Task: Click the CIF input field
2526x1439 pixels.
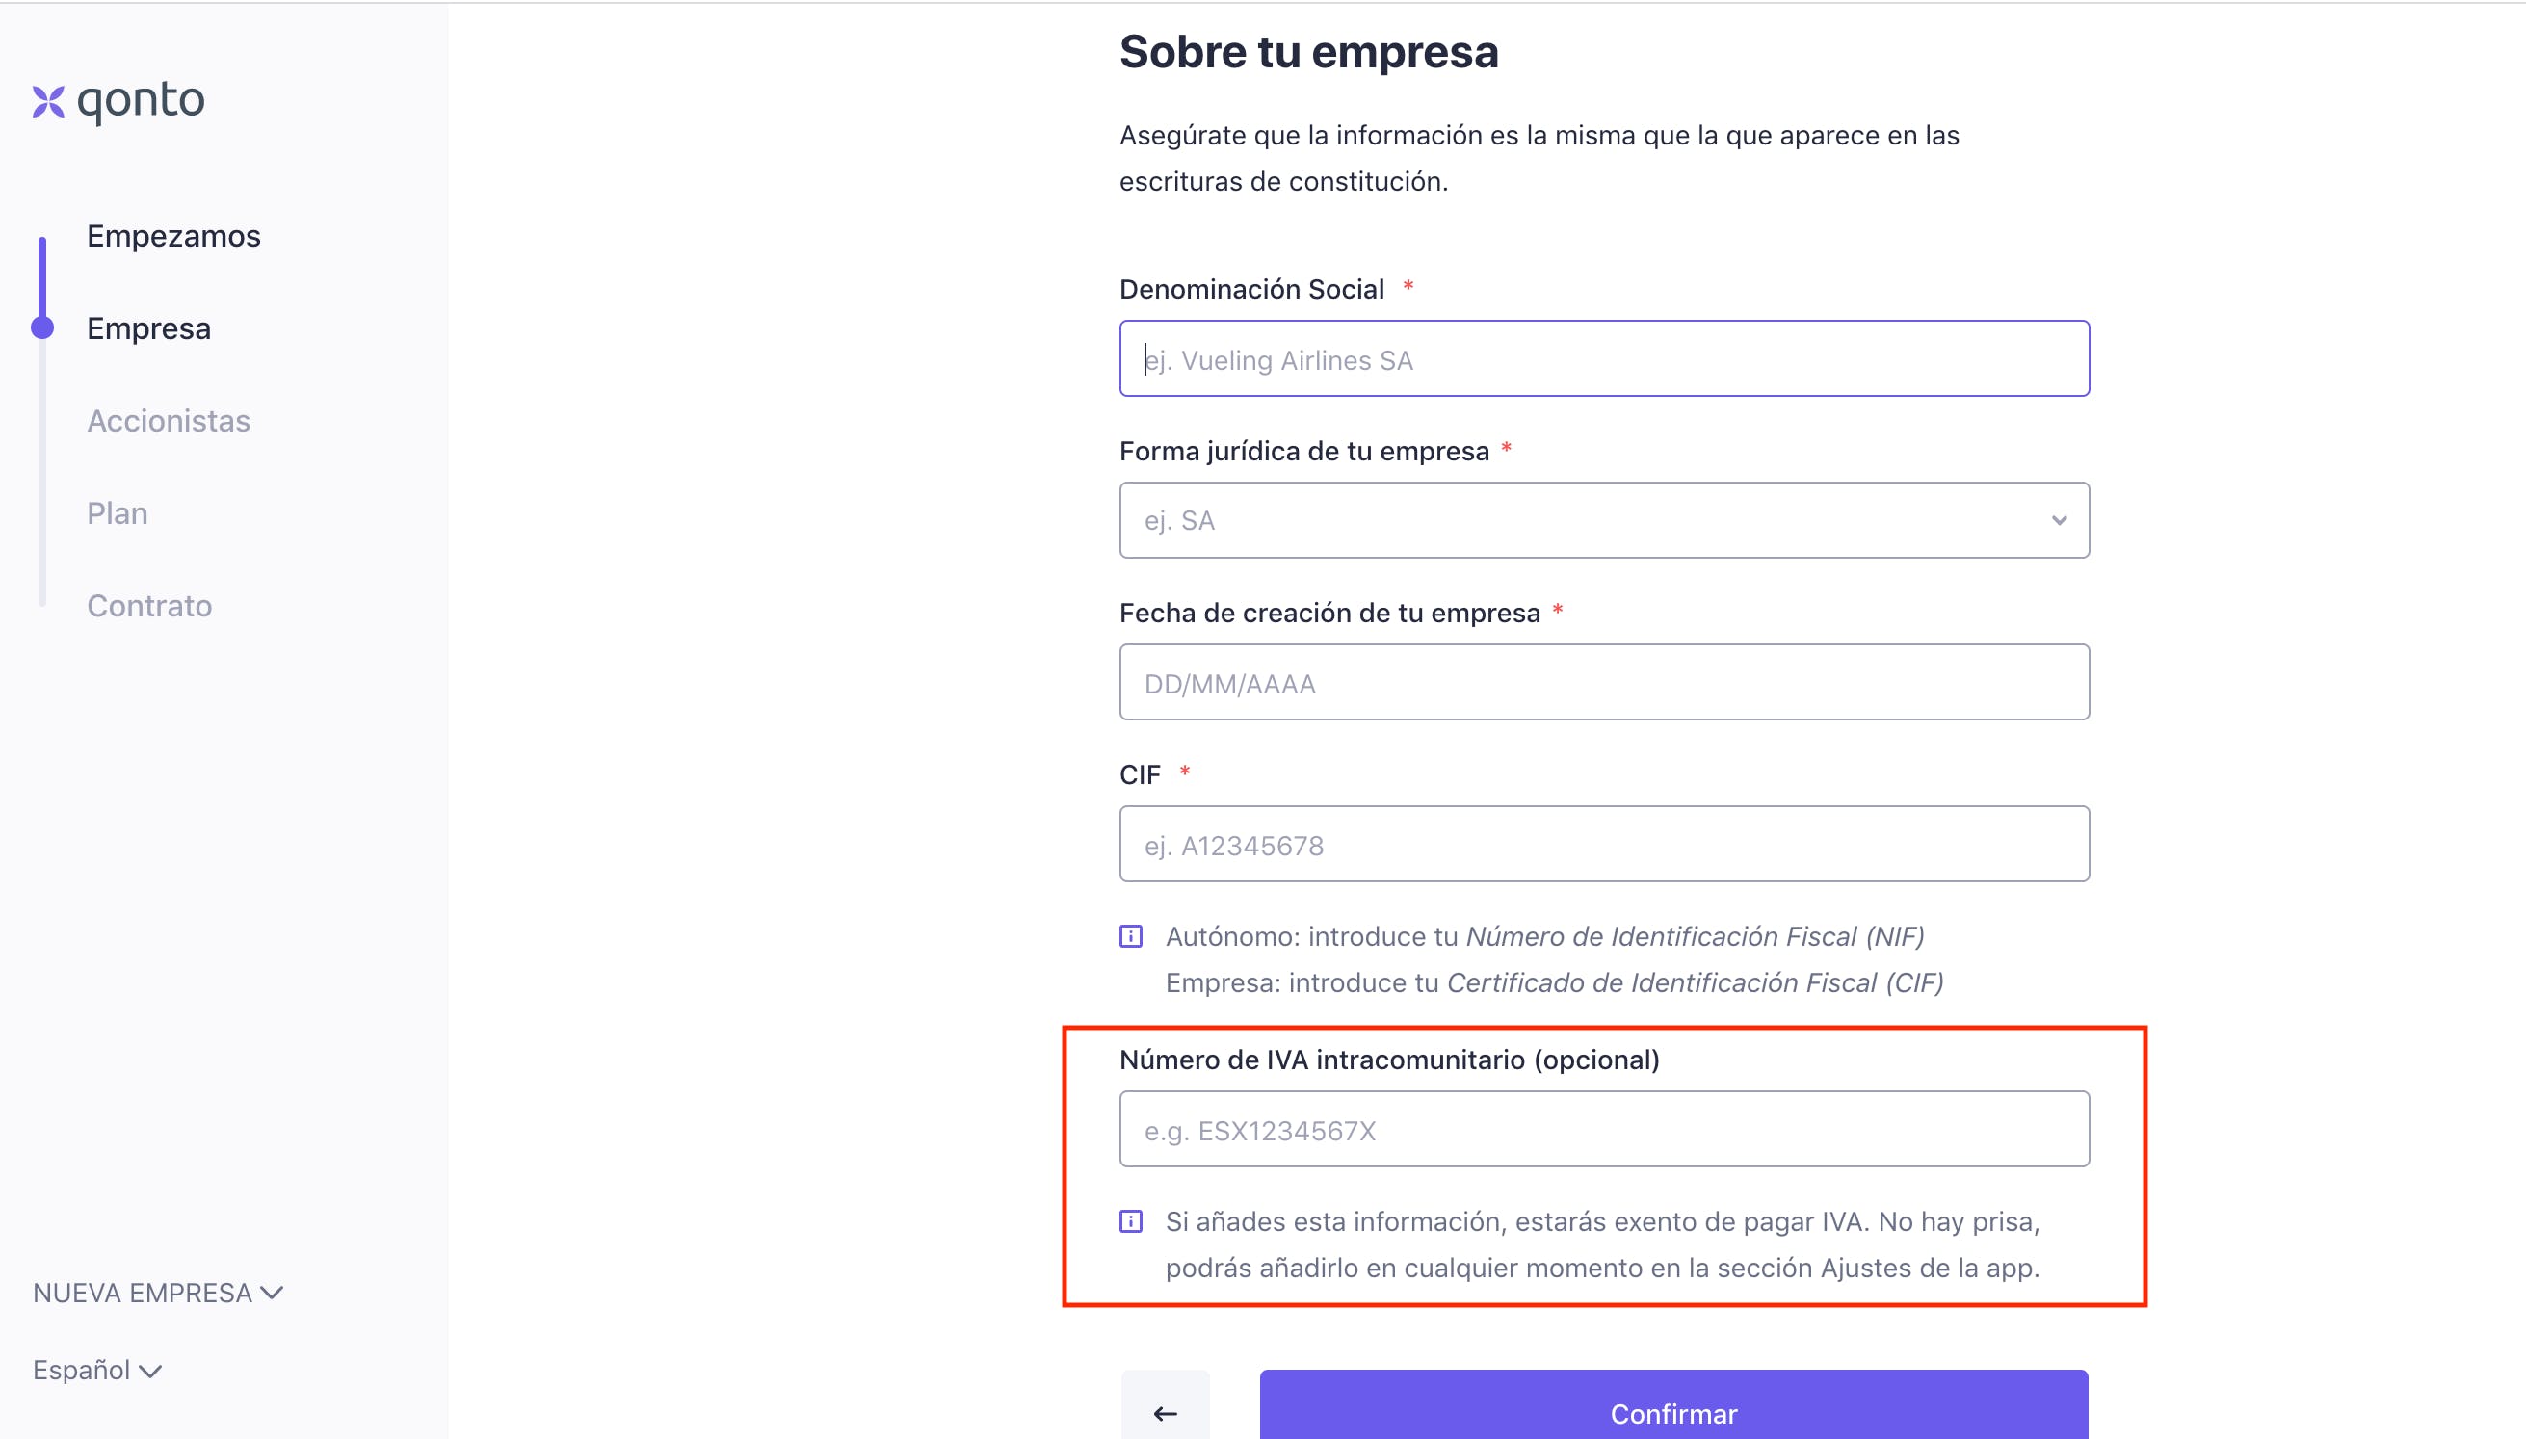Action: 1604,844
